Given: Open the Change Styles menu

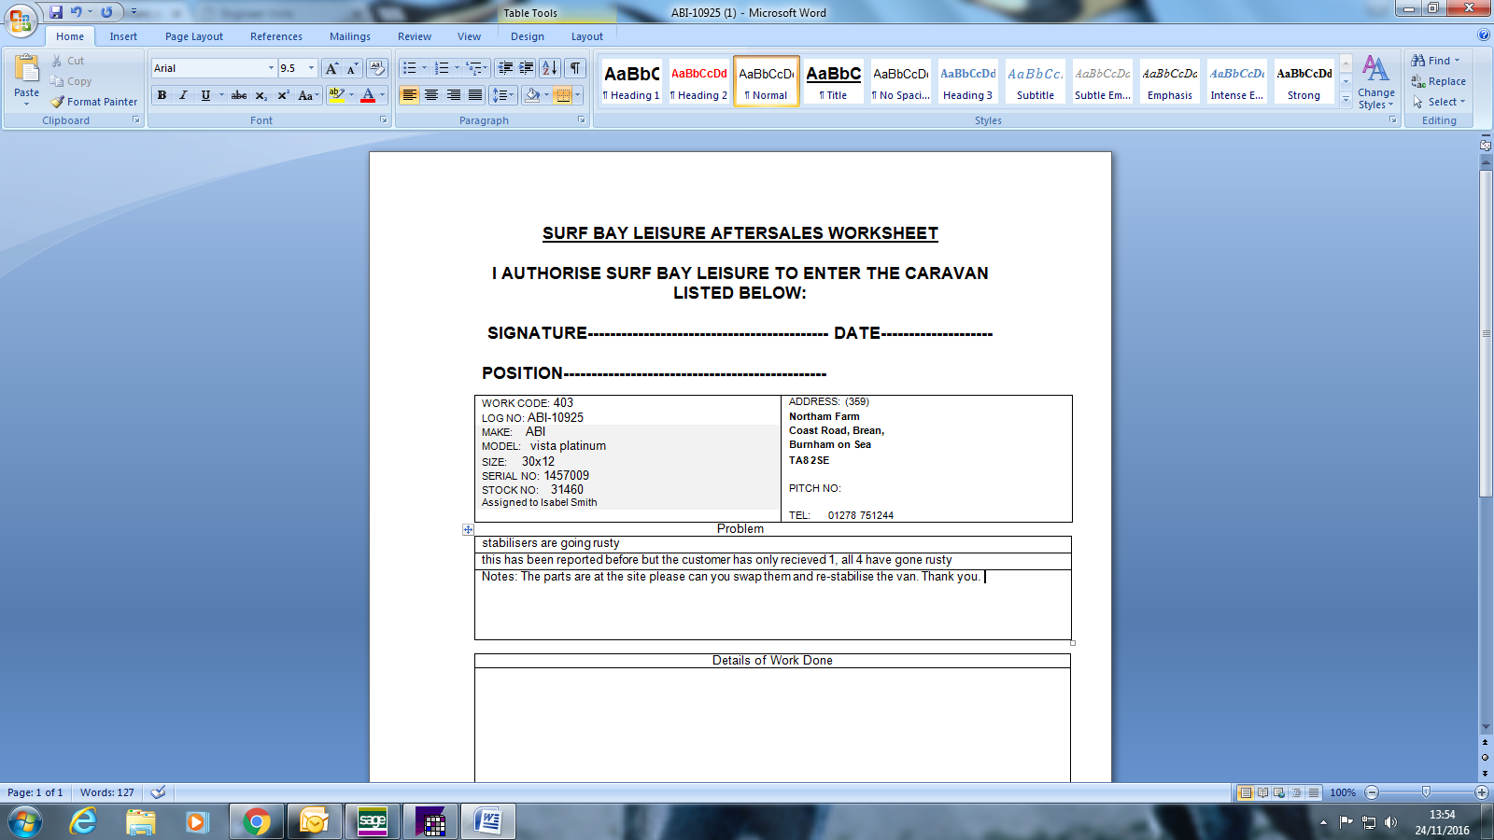Looking at the screenshot, I should pos(1375,82).
